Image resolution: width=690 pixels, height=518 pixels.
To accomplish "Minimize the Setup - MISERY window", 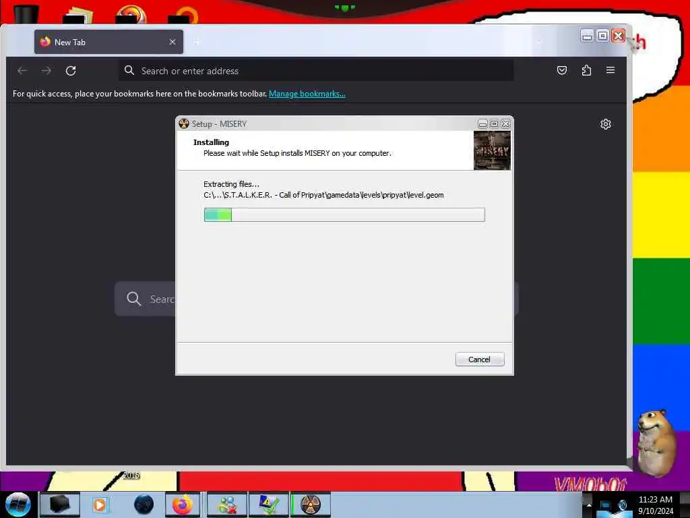I will pos(482,124).
